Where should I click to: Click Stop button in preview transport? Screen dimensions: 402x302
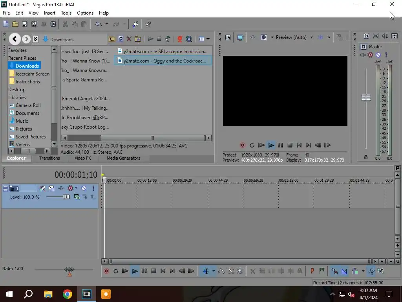coord(290,145)
